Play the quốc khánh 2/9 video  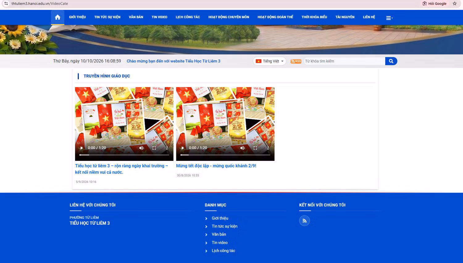click(x=183, y=148)
